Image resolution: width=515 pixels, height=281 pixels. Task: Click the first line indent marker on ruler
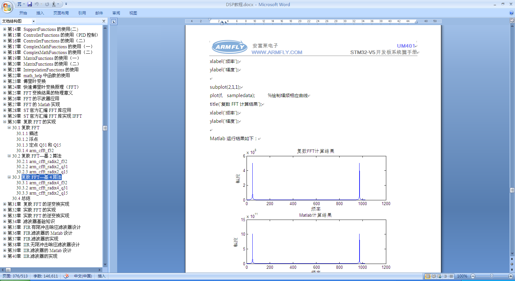[210, 20]
